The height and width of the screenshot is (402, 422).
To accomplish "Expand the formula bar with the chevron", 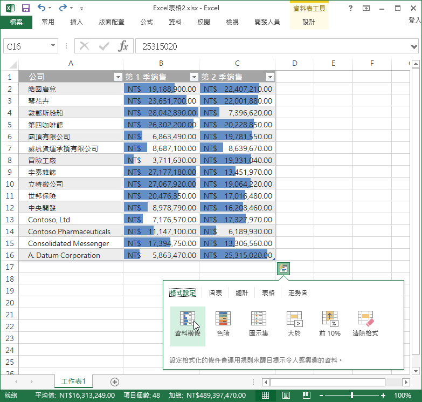I will 414,46.
